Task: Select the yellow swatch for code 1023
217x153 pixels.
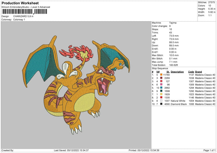Action: (x=161, y=94)
